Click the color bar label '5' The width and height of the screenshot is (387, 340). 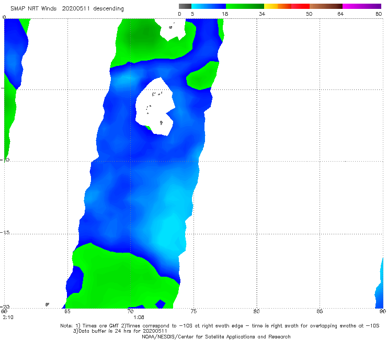(x=192, y=14)
